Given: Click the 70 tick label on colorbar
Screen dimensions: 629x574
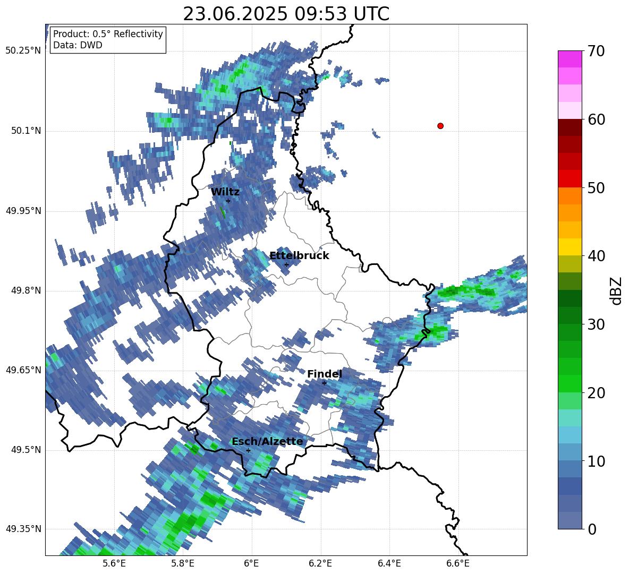Looking at the screenshot, I should (596, 52).
